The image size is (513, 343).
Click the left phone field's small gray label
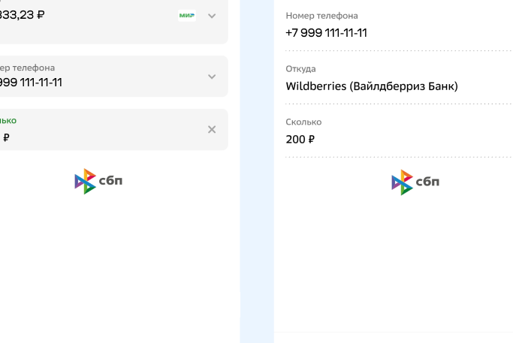tap(28, 68)
